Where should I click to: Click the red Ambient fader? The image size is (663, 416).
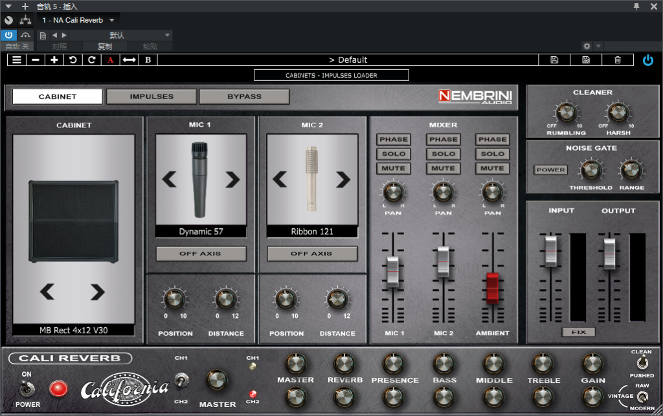[493, 289]
